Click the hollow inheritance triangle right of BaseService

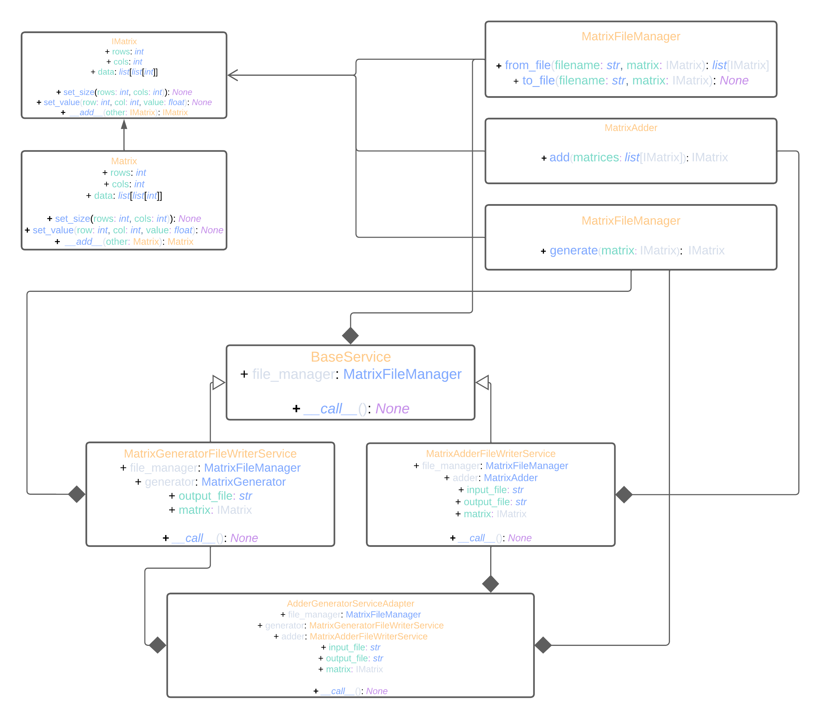[482, 382]
